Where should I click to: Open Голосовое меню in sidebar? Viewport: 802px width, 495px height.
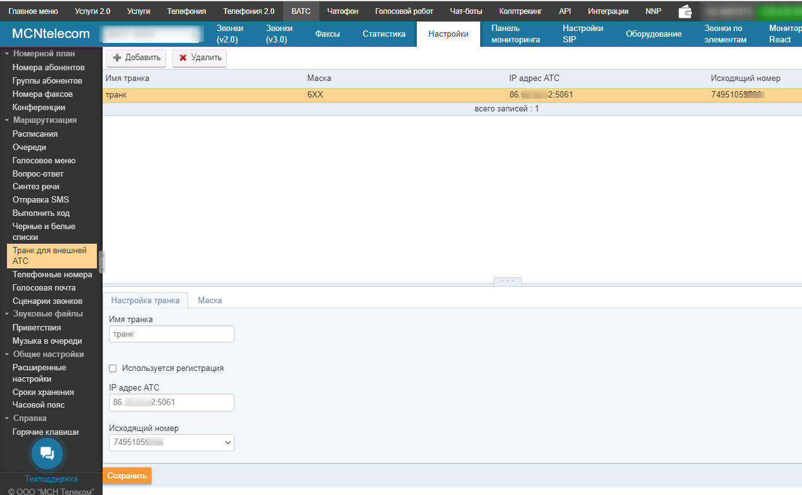(44, 161)
